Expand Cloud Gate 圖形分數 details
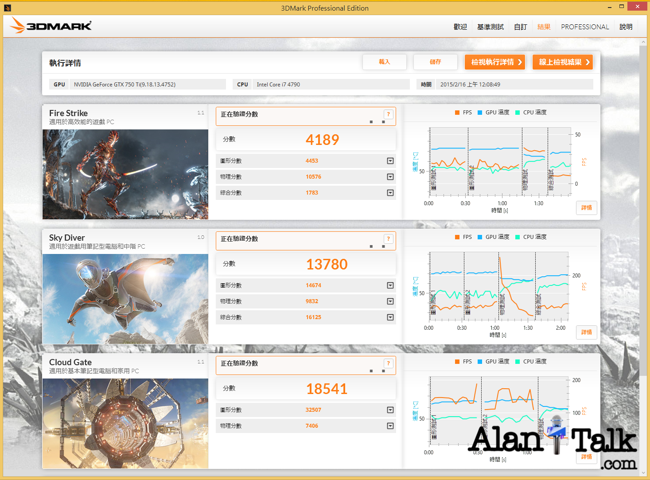Viewport: 650px width, 480px height. coord(390,410)
